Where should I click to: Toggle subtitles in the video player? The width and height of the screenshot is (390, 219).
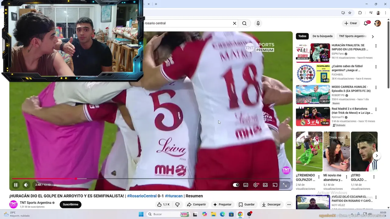(x=246, y=185)
